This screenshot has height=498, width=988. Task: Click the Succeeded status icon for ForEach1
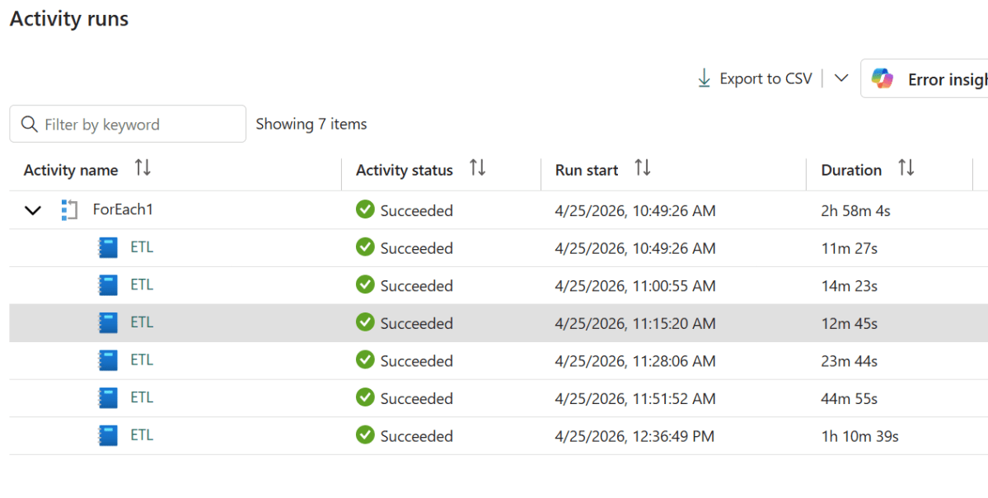[364, 209]
